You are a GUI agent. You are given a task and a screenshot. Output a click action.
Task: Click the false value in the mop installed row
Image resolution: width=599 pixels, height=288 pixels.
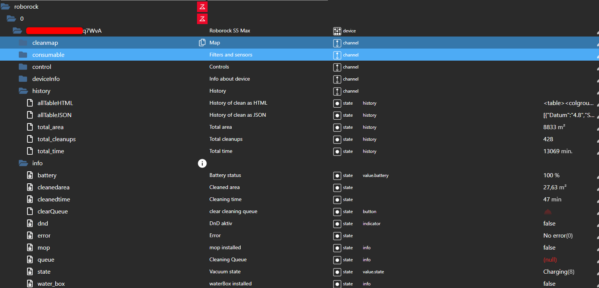pyautogui.click(x=549, y=247)
